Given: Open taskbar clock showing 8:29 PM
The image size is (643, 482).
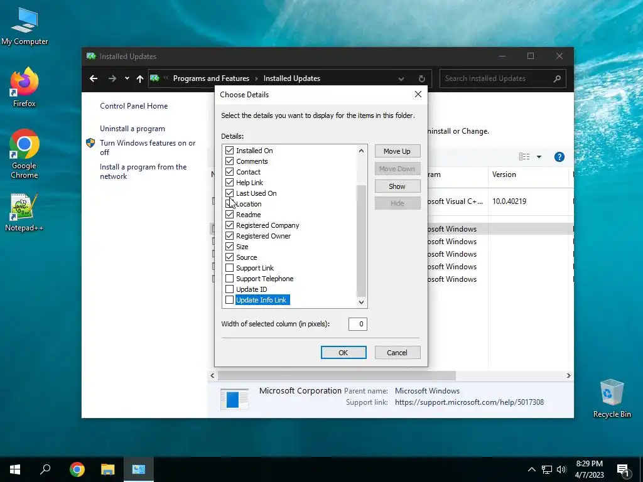Looking at the screenshot, I should pos(589,469).
